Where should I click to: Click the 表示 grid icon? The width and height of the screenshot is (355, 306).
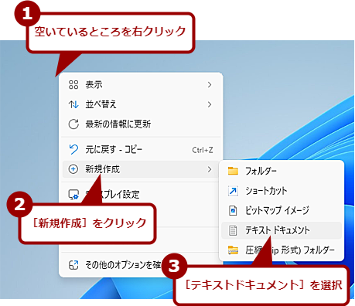[x=73, y=84]
